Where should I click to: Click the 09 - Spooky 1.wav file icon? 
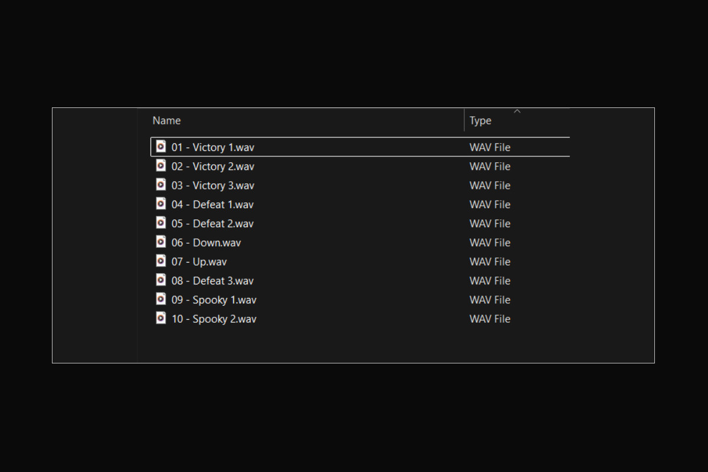(160, 299)
